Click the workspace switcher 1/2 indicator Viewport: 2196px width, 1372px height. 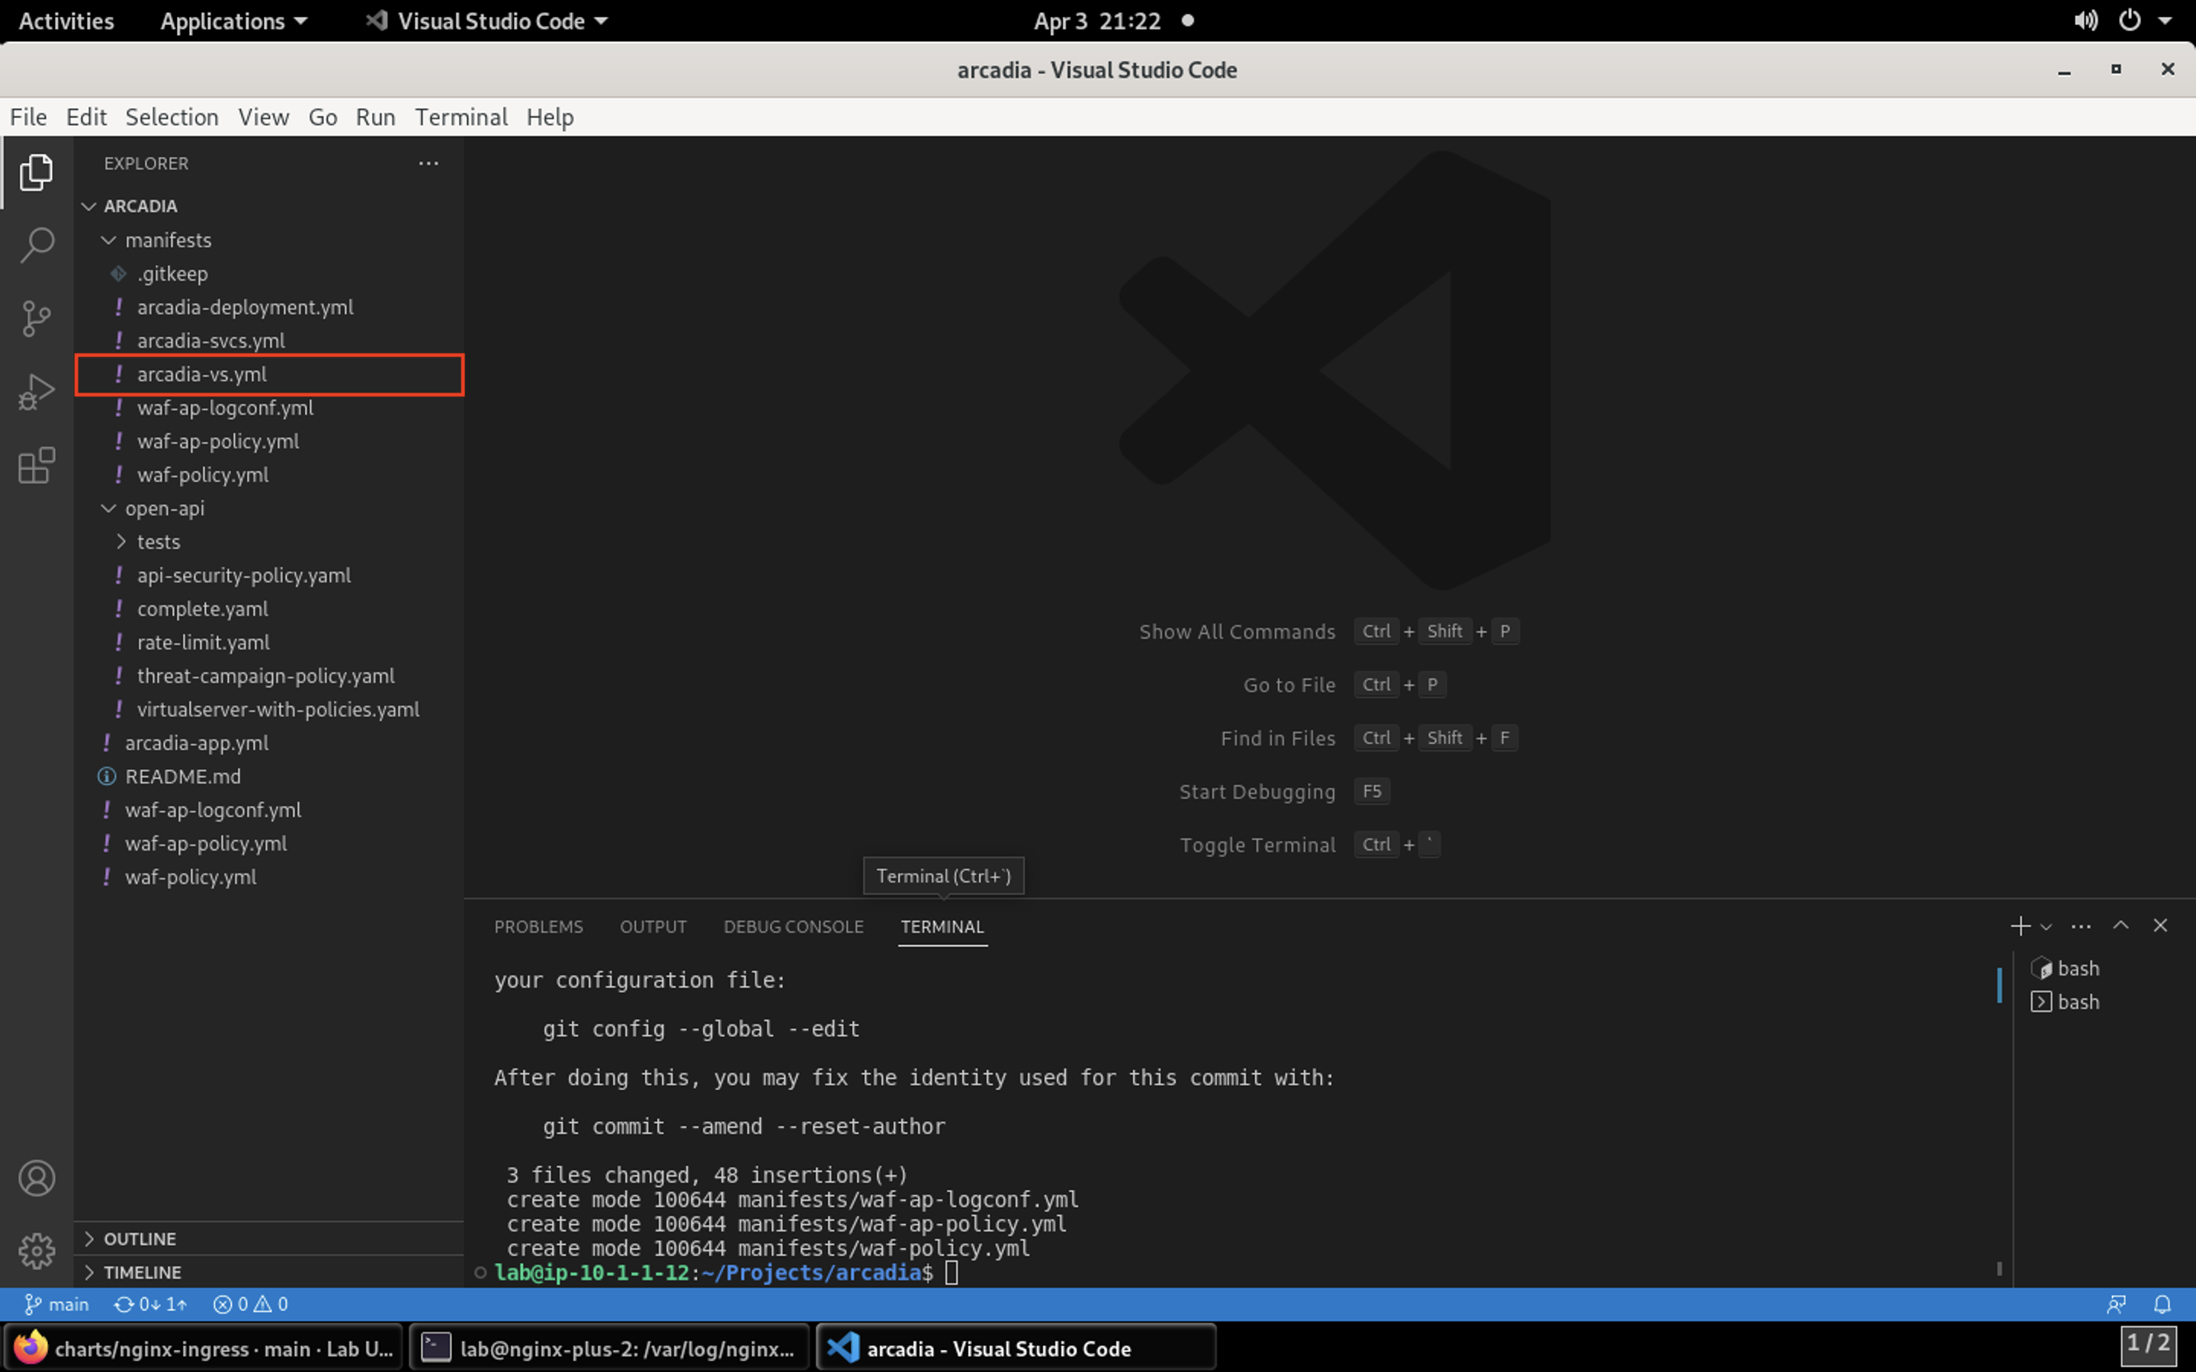[x=2148, y=1344]
